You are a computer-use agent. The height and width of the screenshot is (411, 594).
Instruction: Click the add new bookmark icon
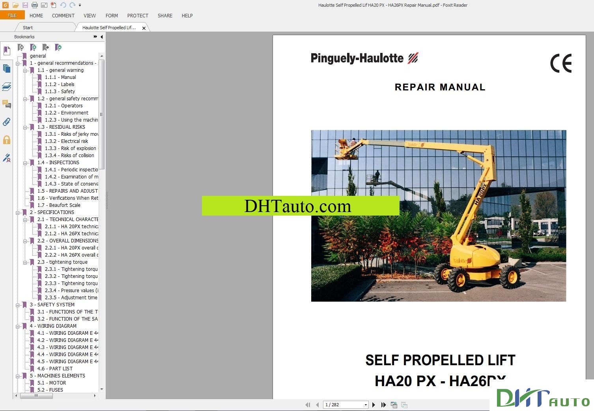click(x=34, y=47)
